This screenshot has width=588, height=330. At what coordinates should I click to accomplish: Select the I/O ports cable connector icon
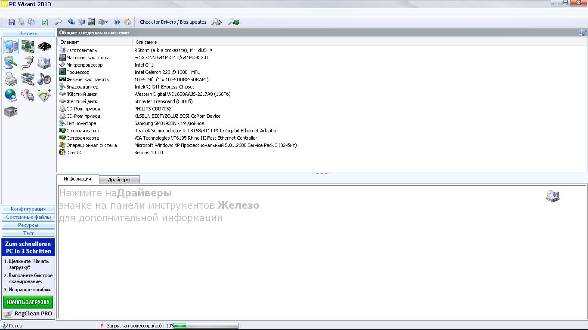tap(28, 63)
